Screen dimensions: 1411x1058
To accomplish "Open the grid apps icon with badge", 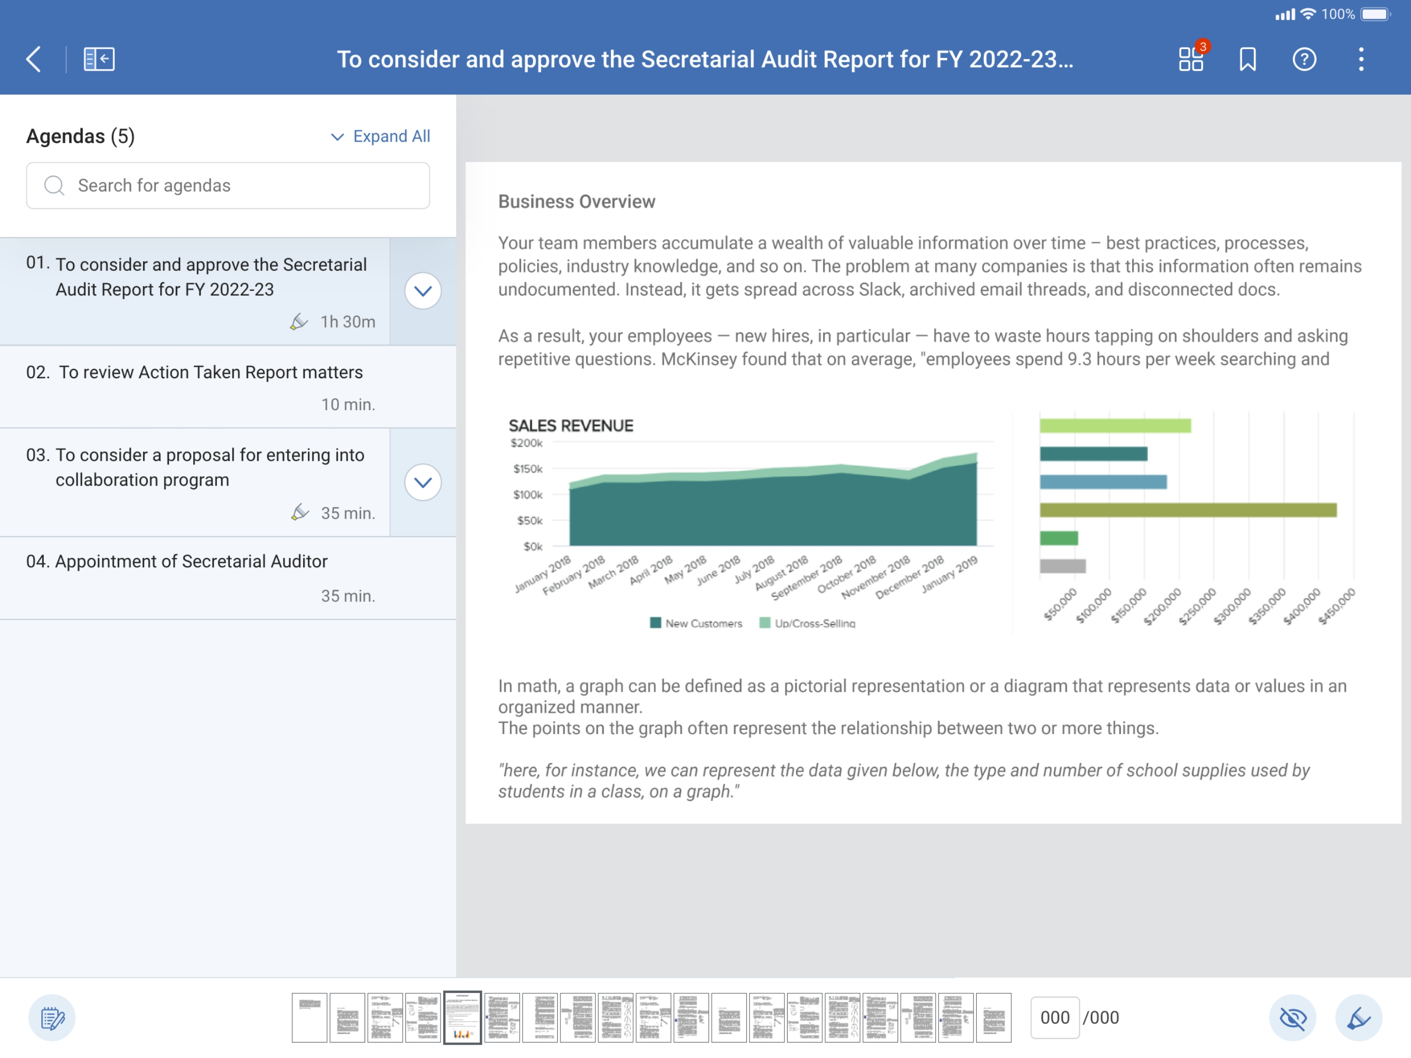I will pyautogui.click(x=1190, y=59).
